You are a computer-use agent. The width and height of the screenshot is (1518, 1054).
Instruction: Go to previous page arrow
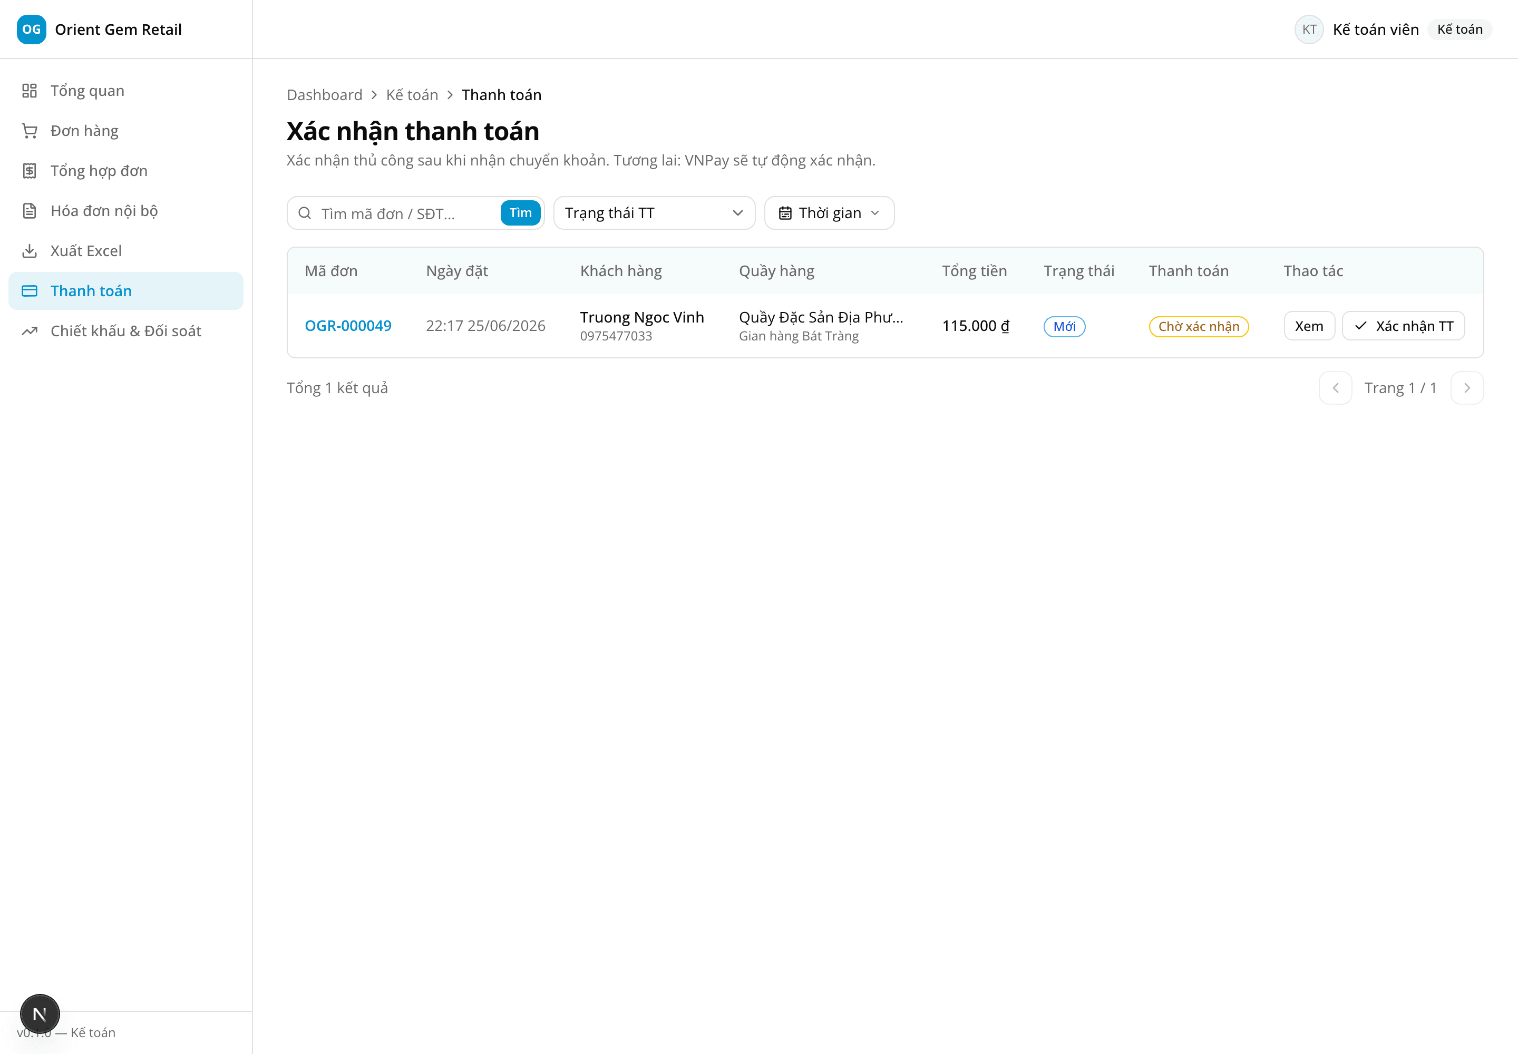click(1335, 388)
